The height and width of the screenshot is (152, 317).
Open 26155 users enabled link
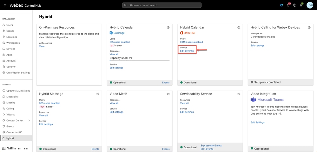[191, 42]
